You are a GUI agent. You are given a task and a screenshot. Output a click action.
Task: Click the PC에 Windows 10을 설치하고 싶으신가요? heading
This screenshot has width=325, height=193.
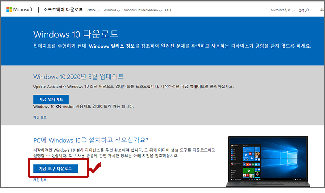[x=91, y=140]
